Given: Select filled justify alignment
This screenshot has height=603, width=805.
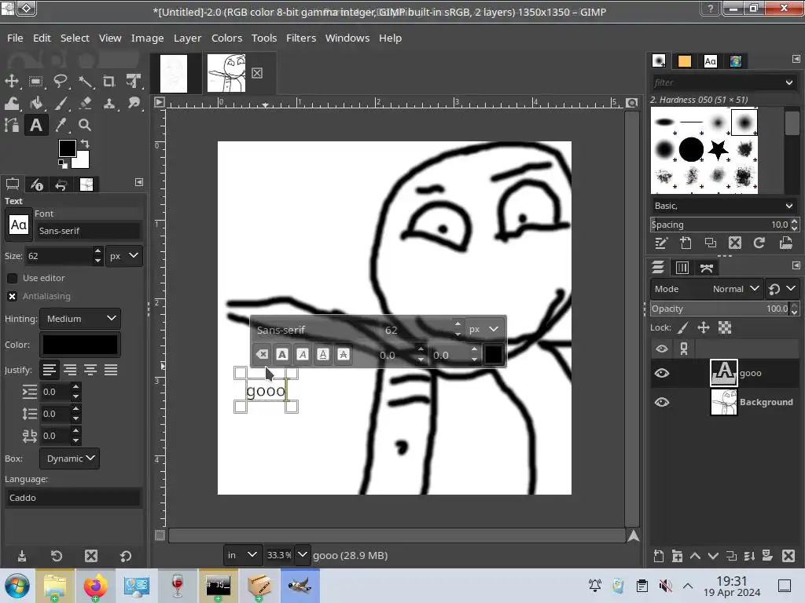Looking at the screenshot, I should 111,370.
